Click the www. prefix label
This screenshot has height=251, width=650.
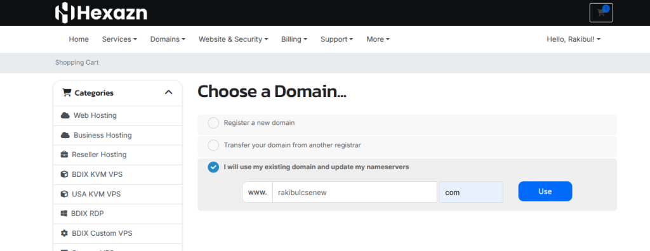pos(258,192)
